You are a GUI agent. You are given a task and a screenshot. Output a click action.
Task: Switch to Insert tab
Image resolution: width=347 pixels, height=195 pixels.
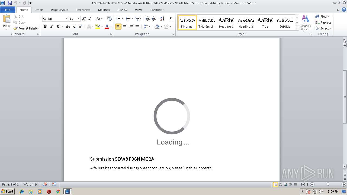tap(39, 10)
